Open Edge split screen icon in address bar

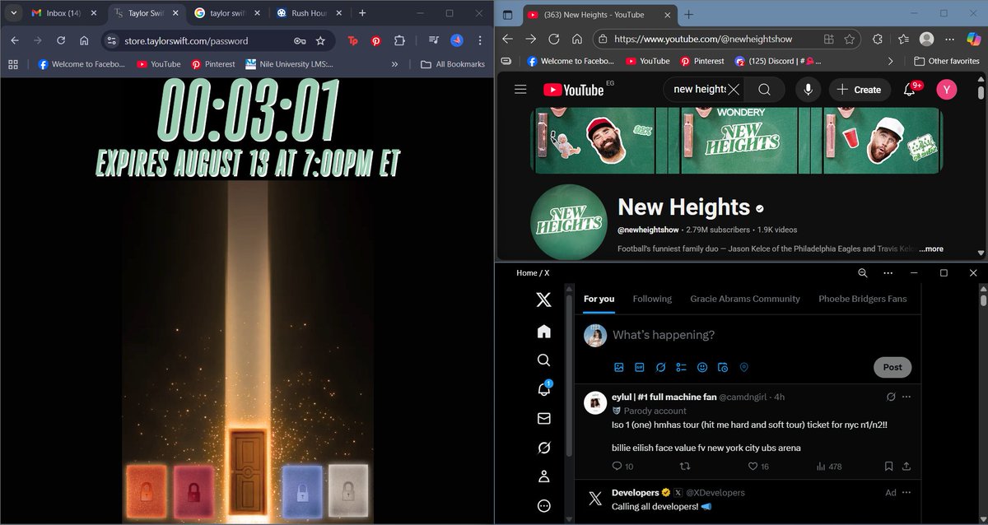(x=828, y=39)
